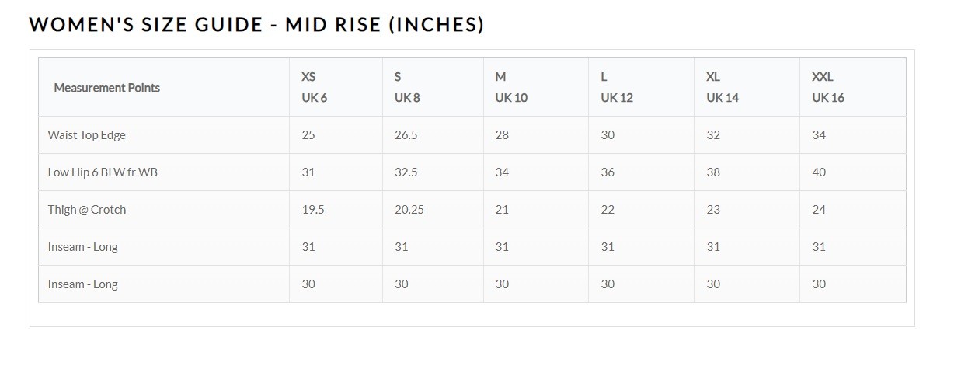Select the 28 waist value for M

pyautogui.click(x=502, y=135)
